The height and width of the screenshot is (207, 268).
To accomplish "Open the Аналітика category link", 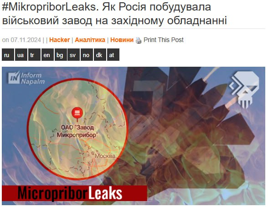I will [90, 40].
